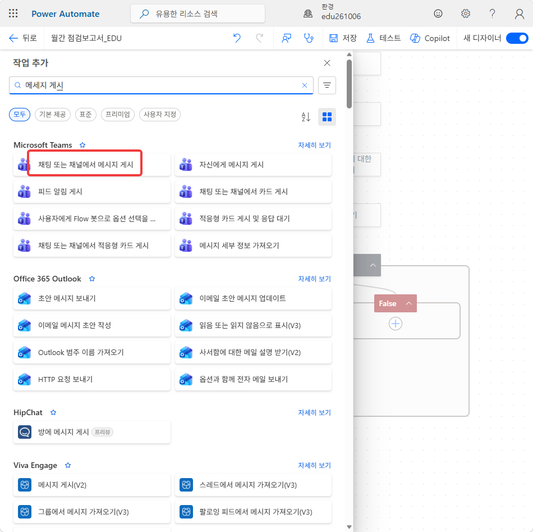The image size is (533, 532).
Task: Open the app launcher waffle icon
Action: click(13, 13)
